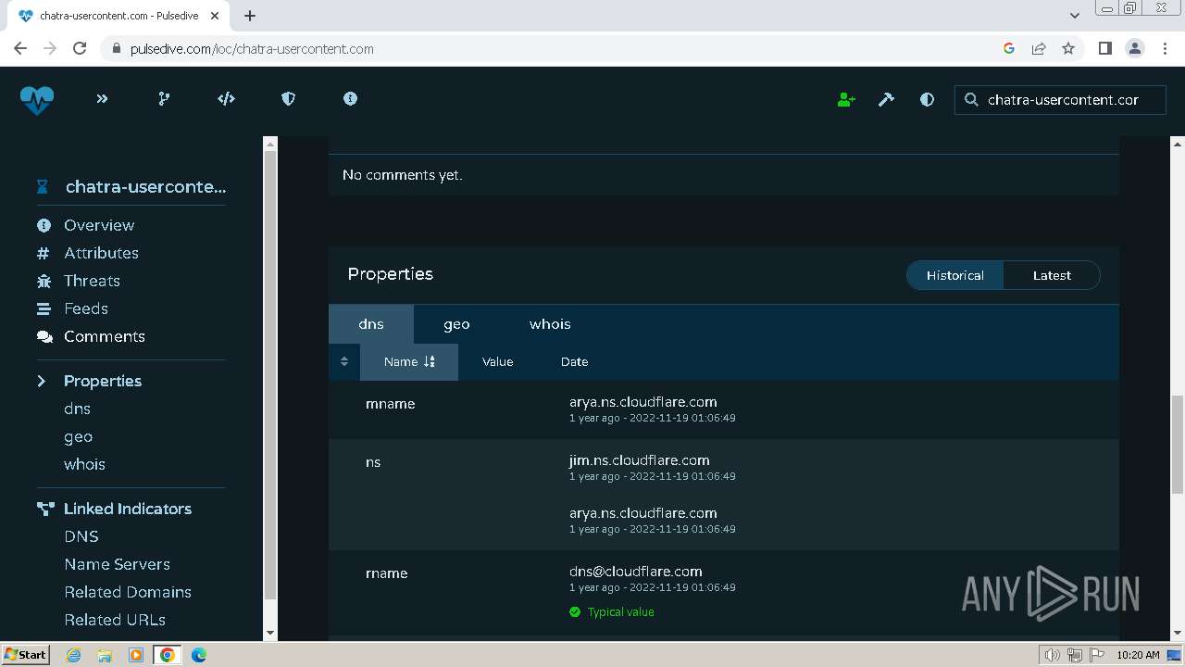1185x667 pixels.
Task: Click the green Typical value check icon
Action: 575,612
